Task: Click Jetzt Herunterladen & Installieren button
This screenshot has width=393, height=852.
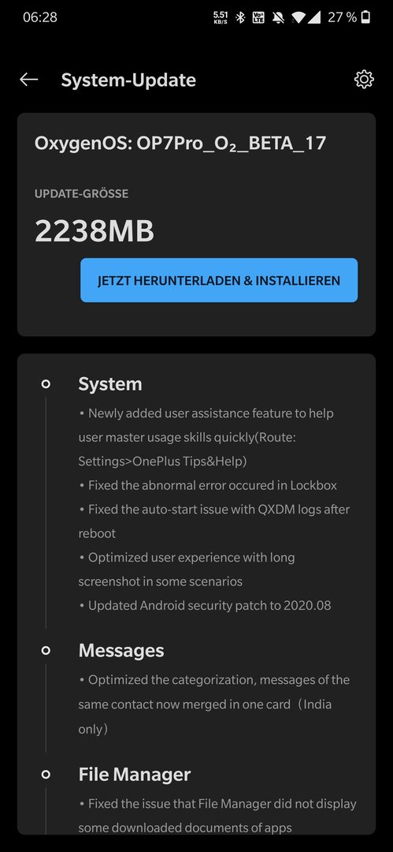Action: 219,280
